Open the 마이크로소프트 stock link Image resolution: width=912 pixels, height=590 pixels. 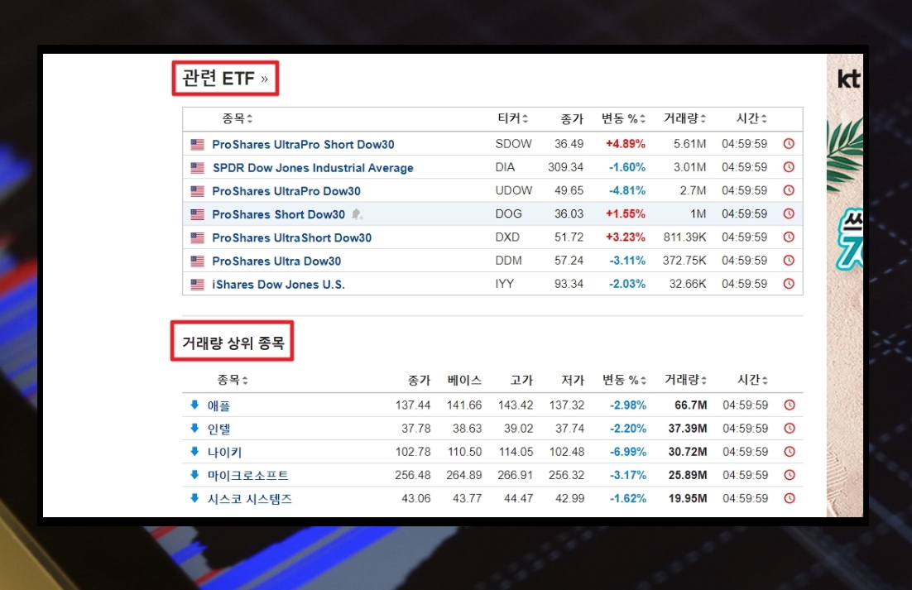pos(247,476)
